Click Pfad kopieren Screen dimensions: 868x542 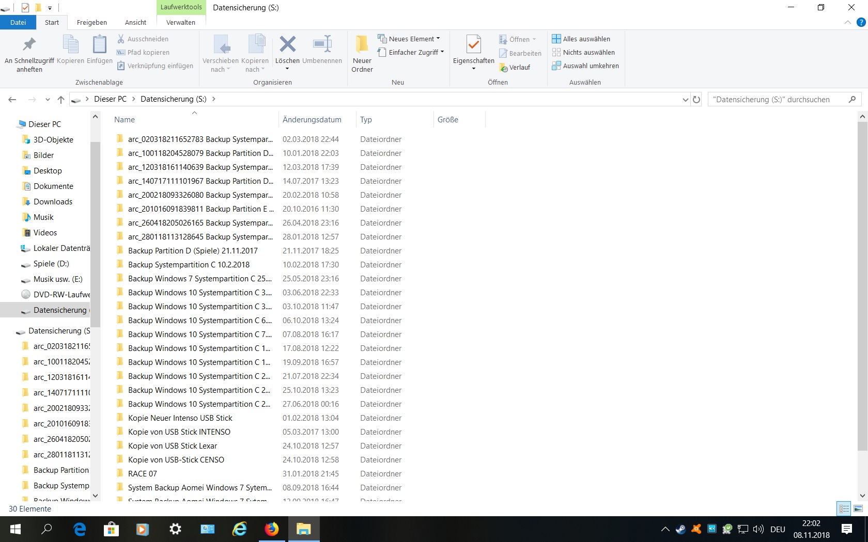tap(143, 52)
